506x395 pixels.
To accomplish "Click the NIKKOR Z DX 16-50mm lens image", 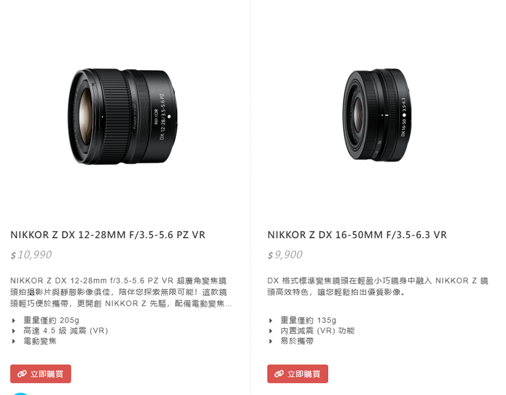I will click(377, 115).
